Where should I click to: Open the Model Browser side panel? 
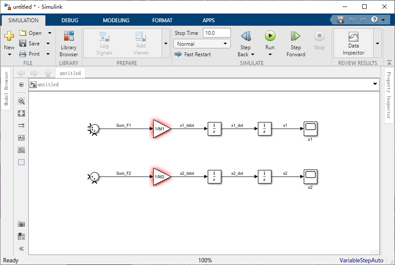point(6,88)
